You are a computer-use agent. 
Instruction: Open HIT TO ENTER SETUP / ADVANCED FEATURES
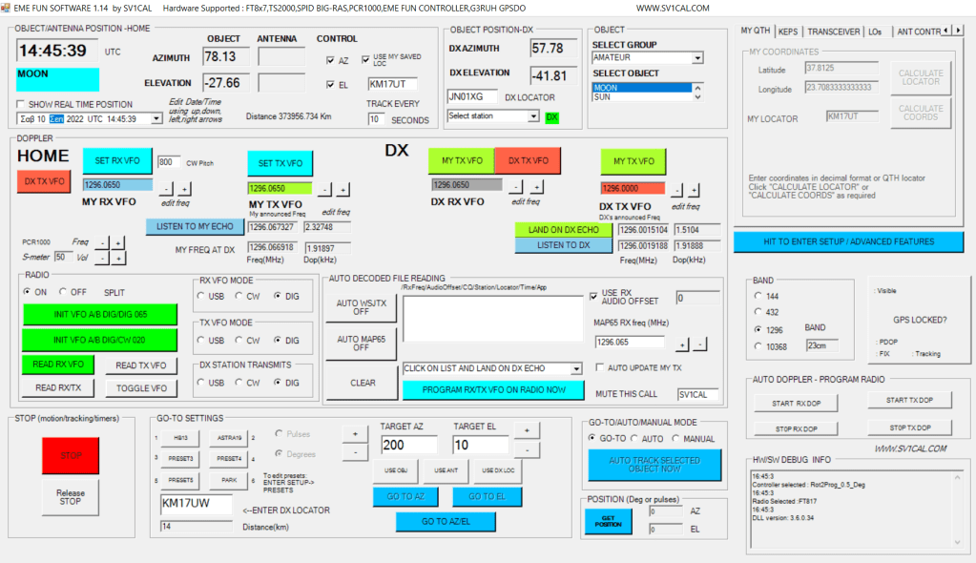coord(854,241)
